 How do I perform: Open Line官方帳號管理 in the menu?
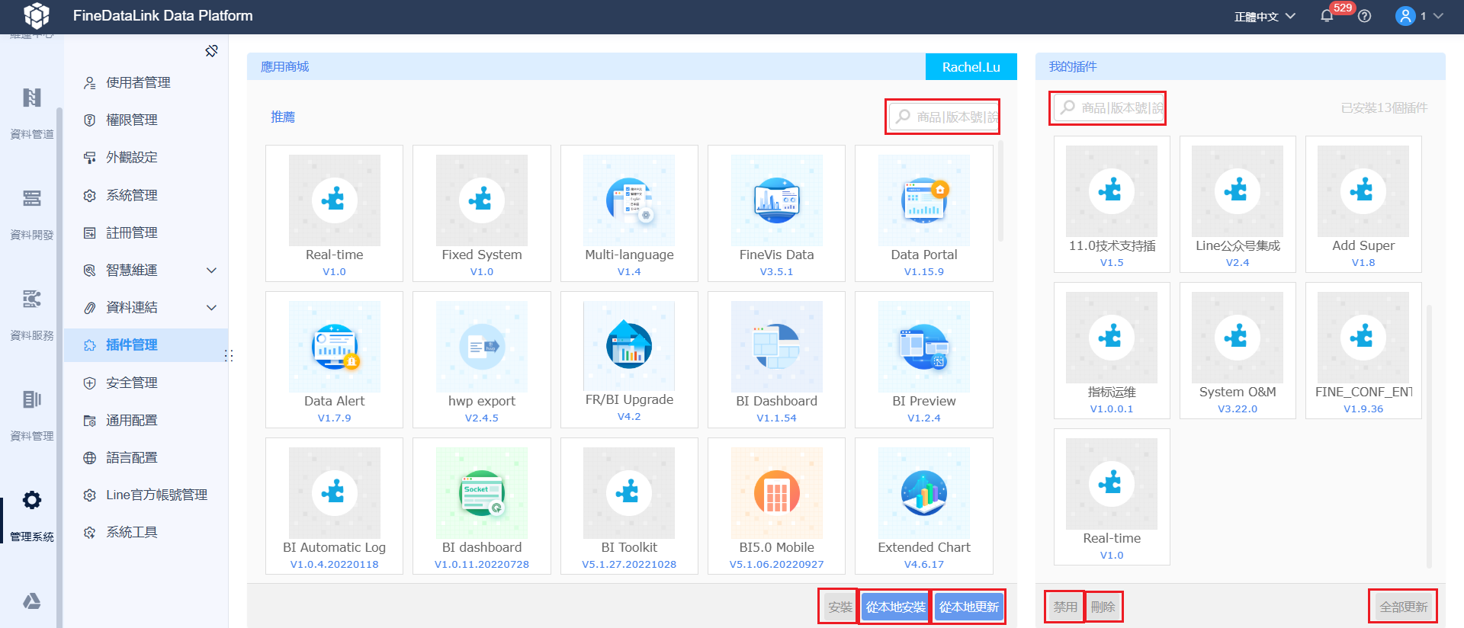pyautogui.click(x=146, y=495)
